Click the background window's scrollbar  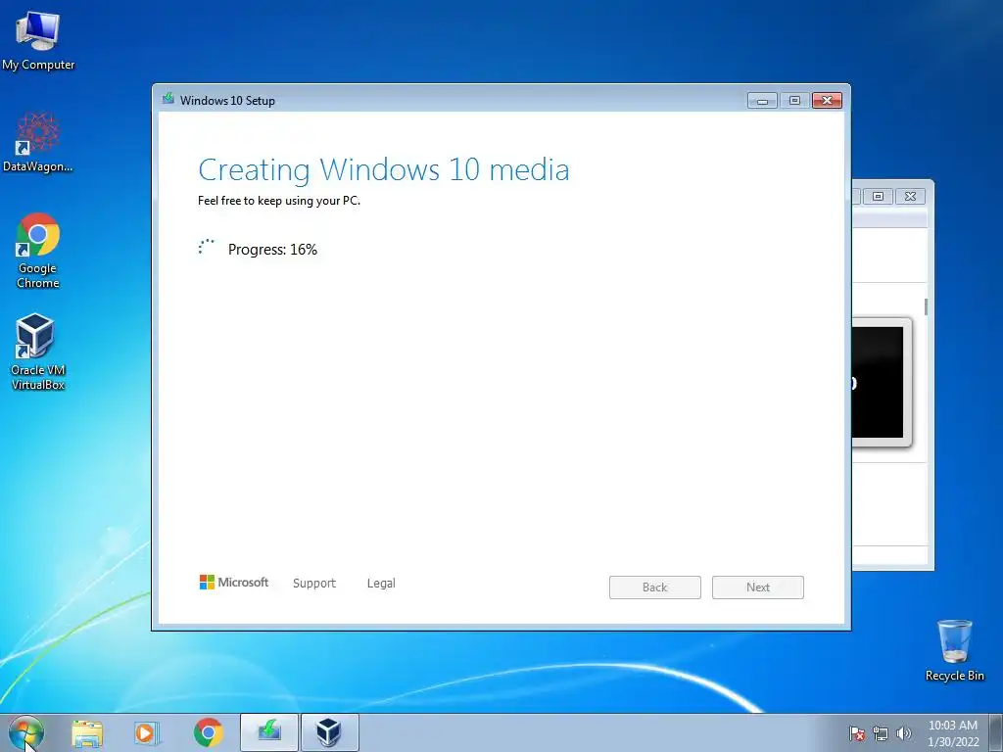926,306
